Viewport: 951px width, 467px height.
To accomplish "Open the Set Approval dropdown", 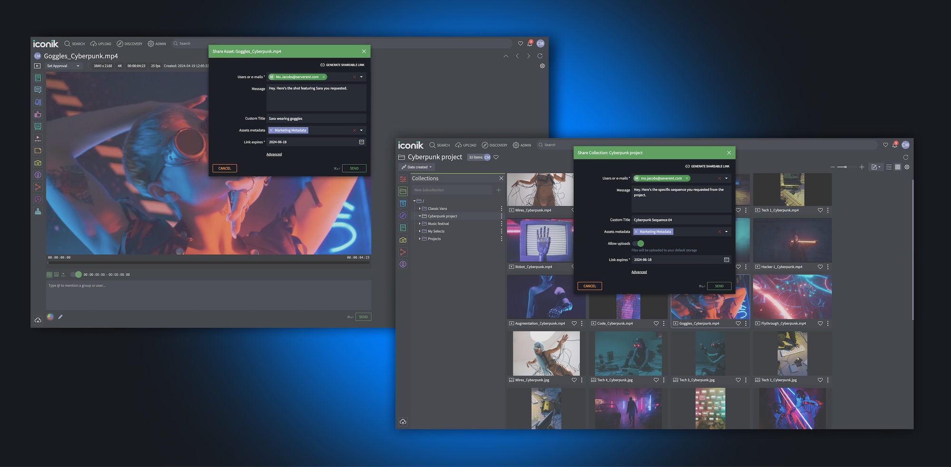I will pyautogui.click(x=64, y=66).
